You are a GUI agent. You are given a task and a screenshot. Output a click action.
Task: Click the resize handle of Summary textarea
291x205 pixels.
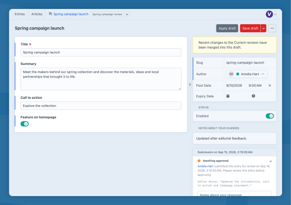click(180, 89)
